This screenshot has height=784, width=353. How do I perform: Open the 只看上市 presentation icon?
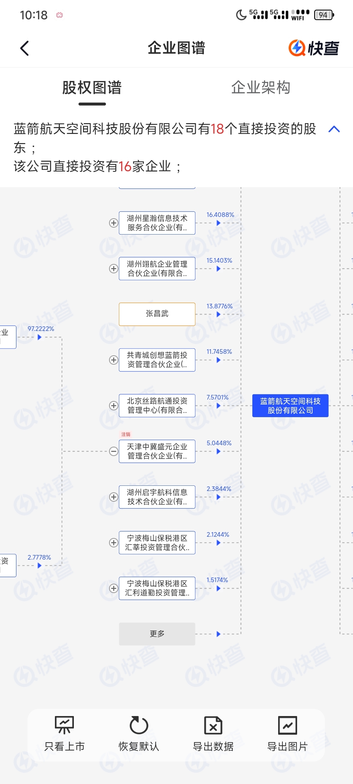tap(64, 725)
